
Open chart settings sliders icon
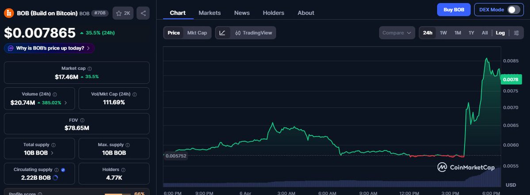click(516, 33)
